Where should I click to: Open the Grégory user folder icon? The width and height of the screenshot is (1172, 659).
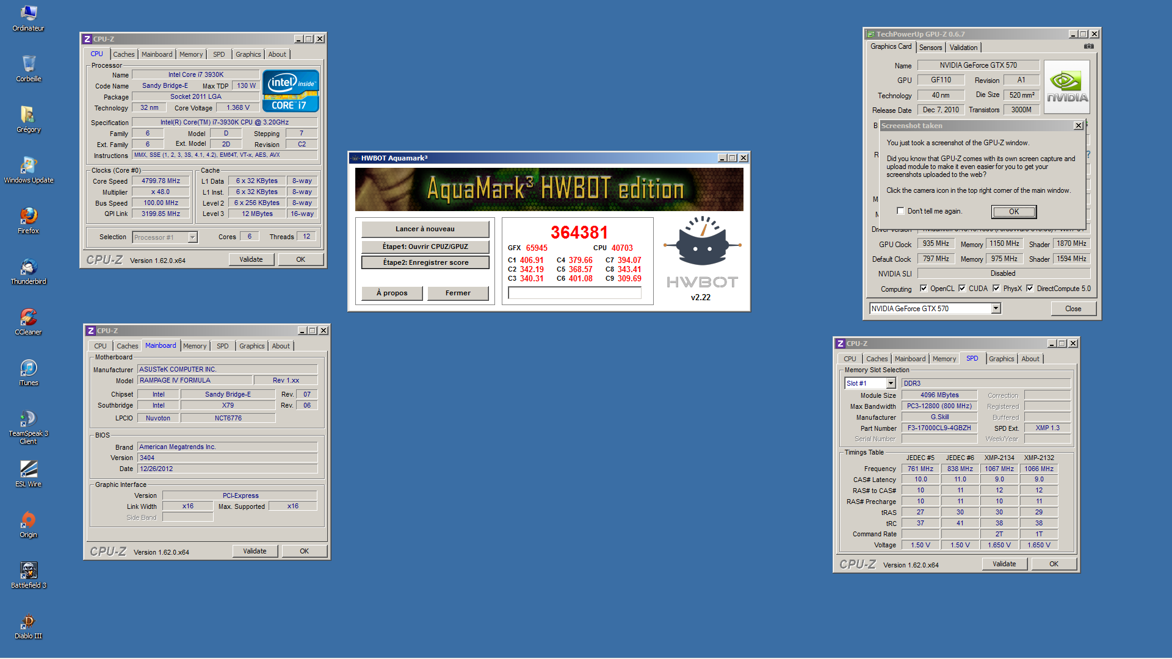pyautogui.click(x=28, y=119)
